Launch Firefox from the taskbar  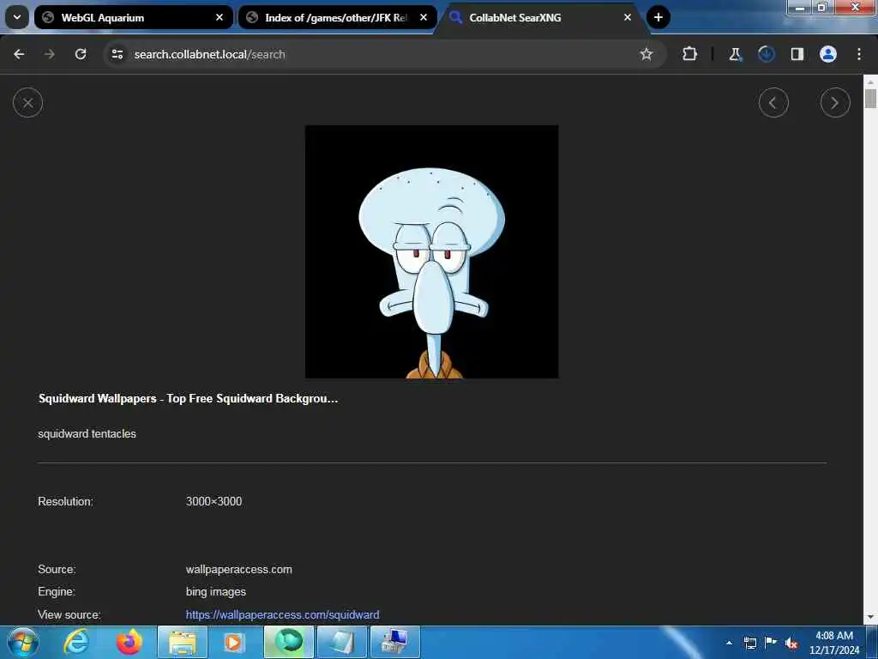coord(129,642)
